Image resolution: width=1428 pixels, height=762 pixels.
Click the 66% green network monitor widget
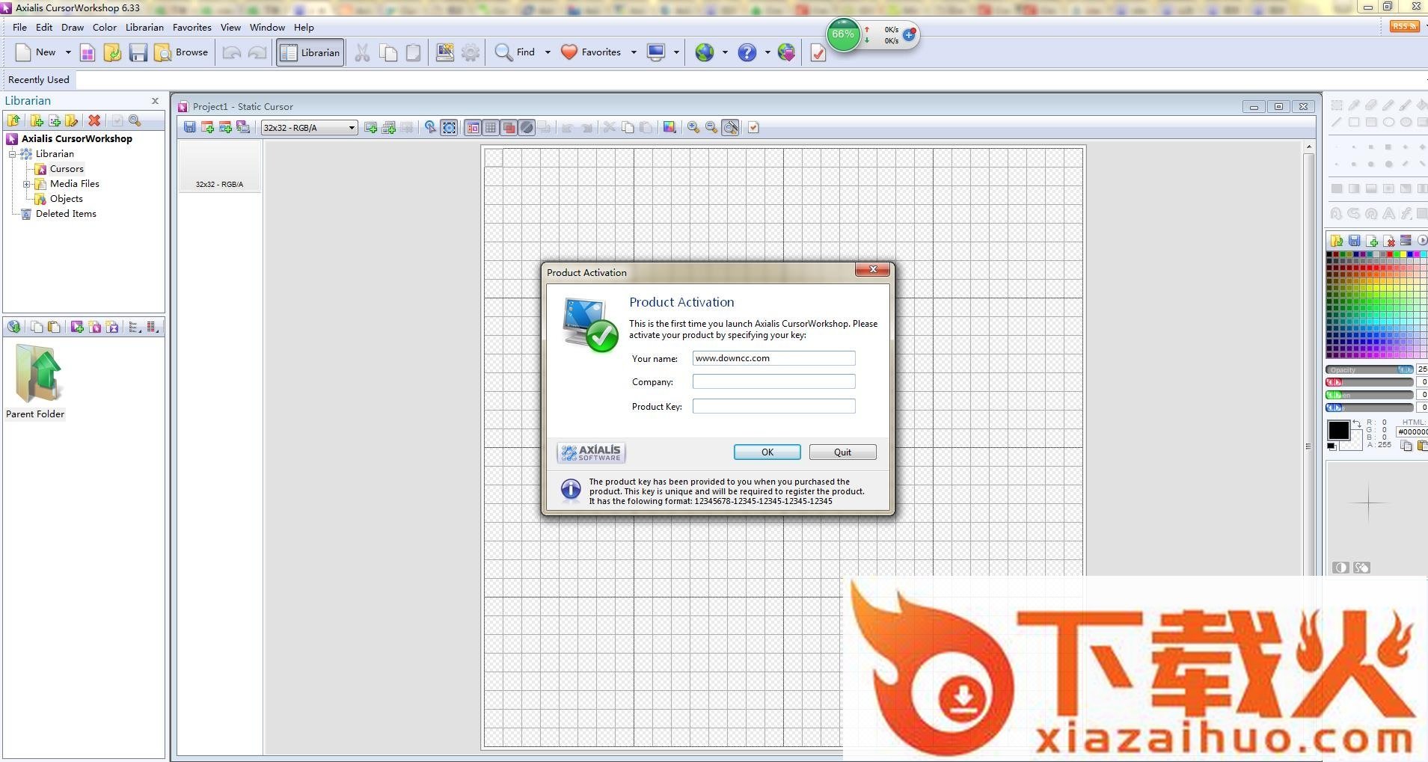844,34
